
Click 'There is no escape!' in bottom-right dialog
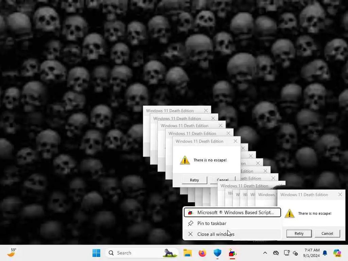point(315,213)
